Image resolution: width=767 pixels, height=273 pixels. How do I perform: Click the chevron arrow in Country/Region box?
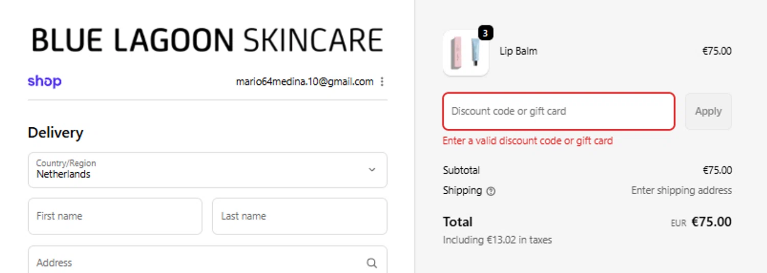372,170
